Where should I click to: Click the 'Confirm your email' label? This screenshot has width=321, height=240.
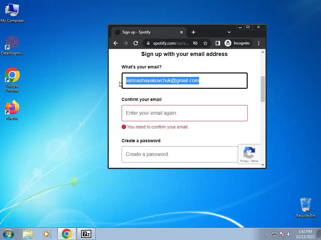[x=141, y=100]
